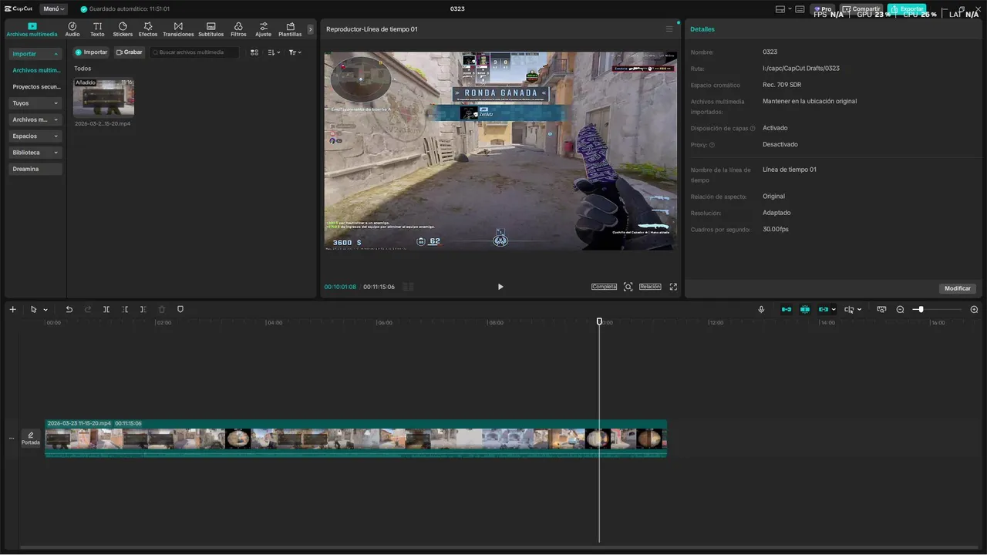The image size is (987, 555).
Task: Focus the Buscar archivos multimedia search field
Action: click(194, 52)
